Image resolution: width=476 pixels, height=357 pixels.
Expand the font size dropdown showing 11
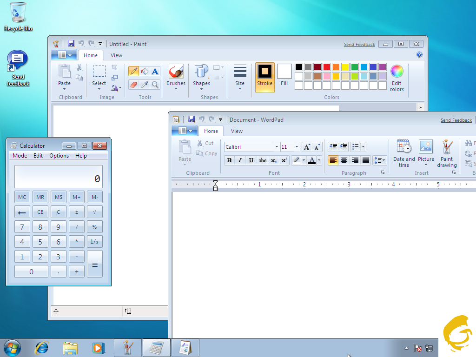pyautogui.click(x=297, y=147)
